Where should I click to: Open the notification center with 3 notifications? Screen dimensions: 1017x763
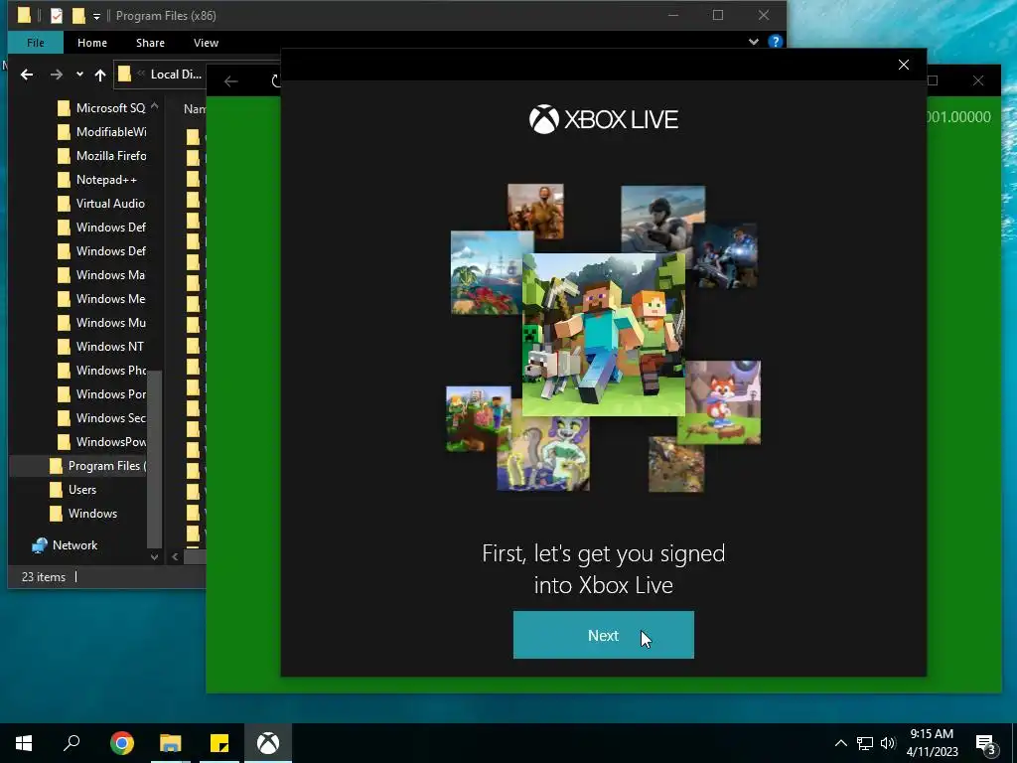click(x=986, y=744)
